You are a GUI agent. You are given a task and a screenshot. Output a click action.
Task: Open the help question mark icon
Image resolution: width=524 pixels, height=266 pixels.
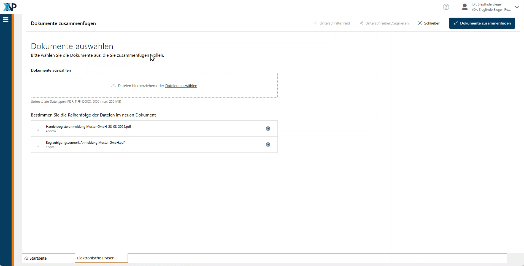(x=446, y=7)
